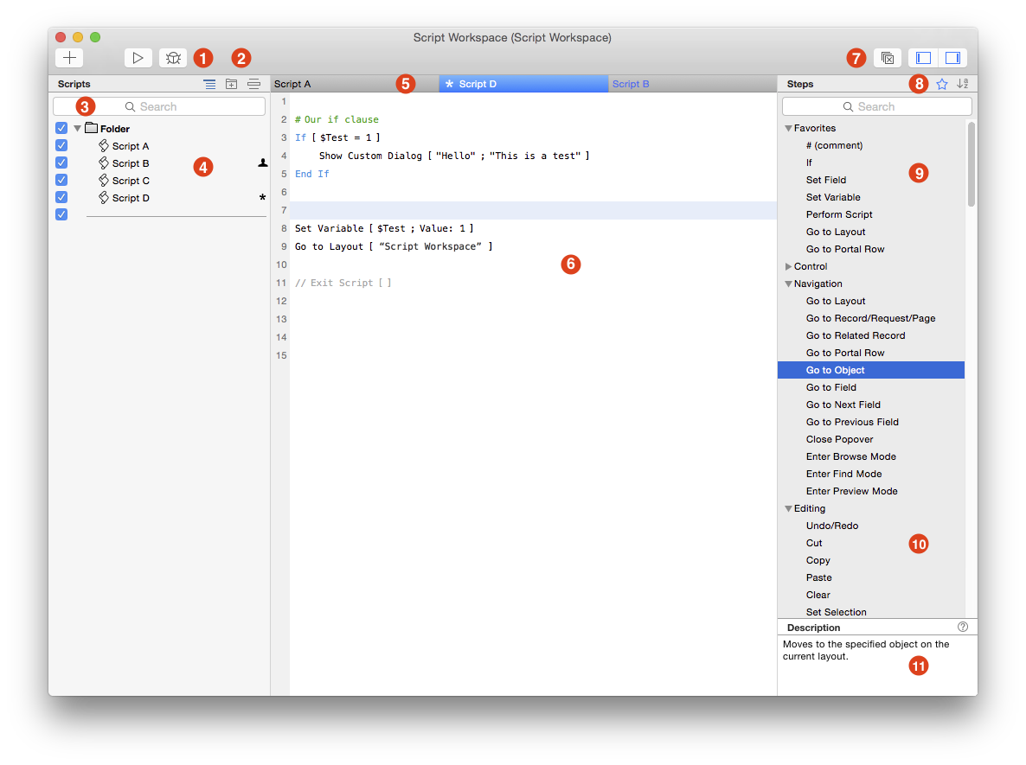Select the Go to Previous Field step
The height and width of the screenshot is (765, 1026).
coord(852,423)
